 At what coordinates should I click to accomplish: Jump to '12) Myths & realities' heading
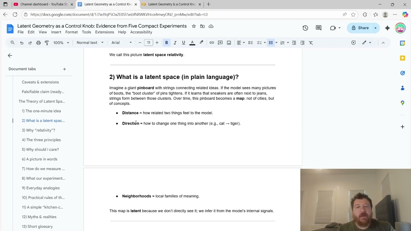pos(39,217)
